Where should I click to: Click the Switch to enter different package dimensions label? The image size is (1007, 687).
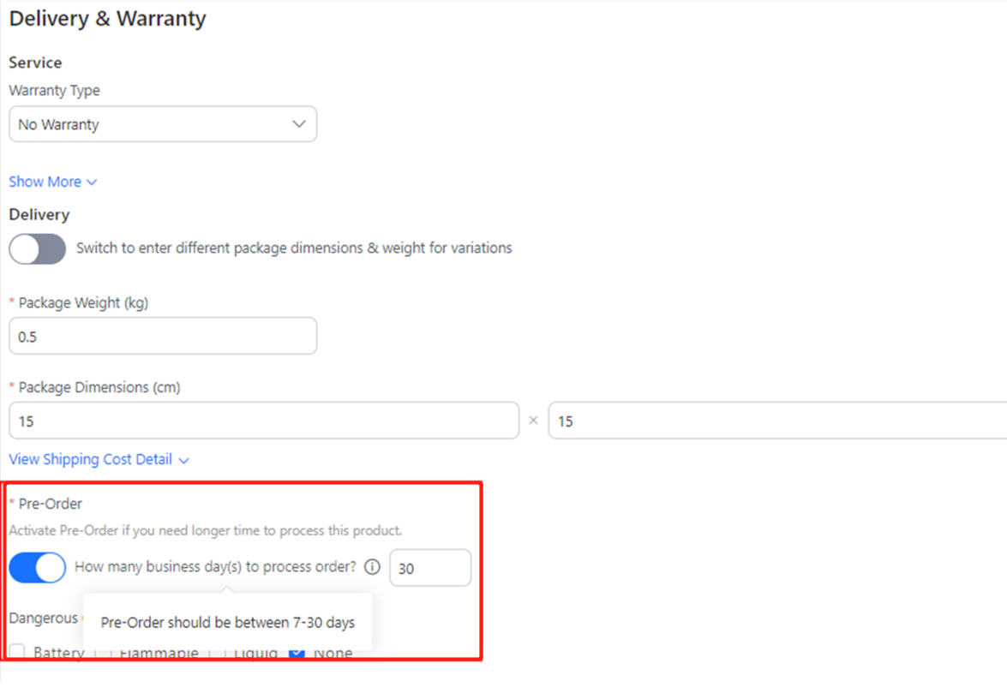click(x=294, y=248)
